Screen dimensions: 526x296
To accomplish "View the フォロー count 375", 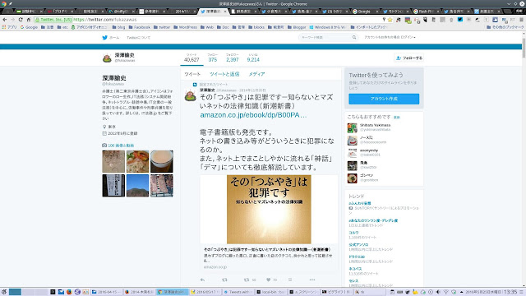I will point(213,58).
